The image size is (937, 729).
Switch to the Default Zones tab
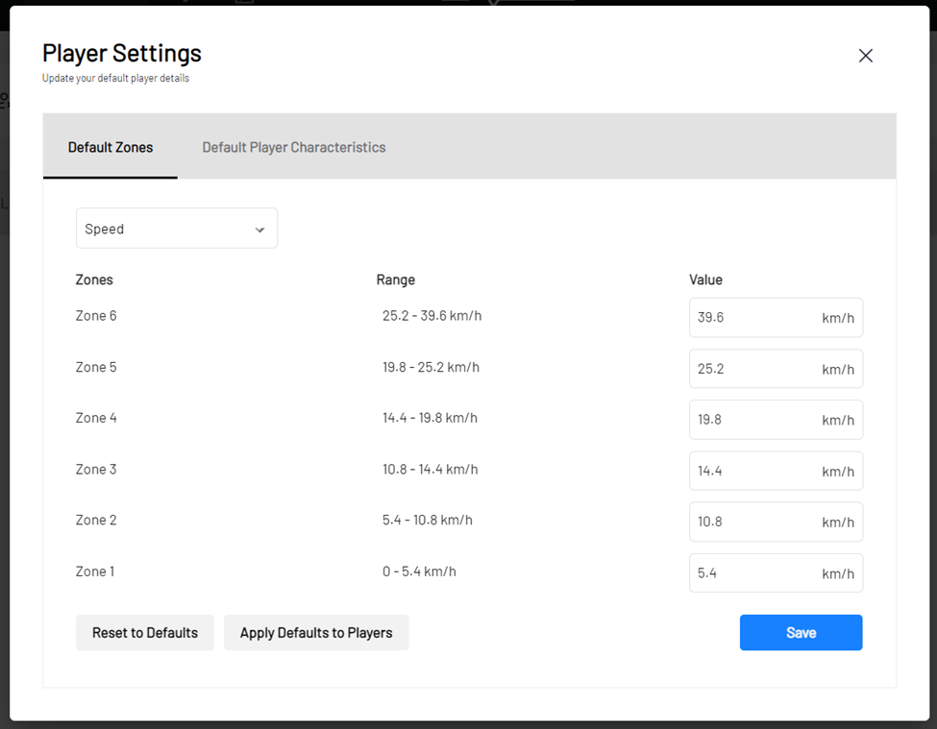pos(111,147)
